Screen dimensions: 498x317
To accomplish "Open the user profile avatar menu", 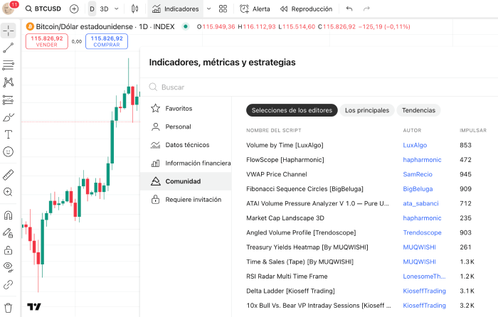I will point(9,9).
